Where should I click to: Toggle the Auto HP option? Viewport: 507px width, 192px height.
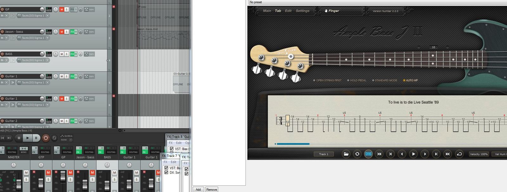coord(410,80)
